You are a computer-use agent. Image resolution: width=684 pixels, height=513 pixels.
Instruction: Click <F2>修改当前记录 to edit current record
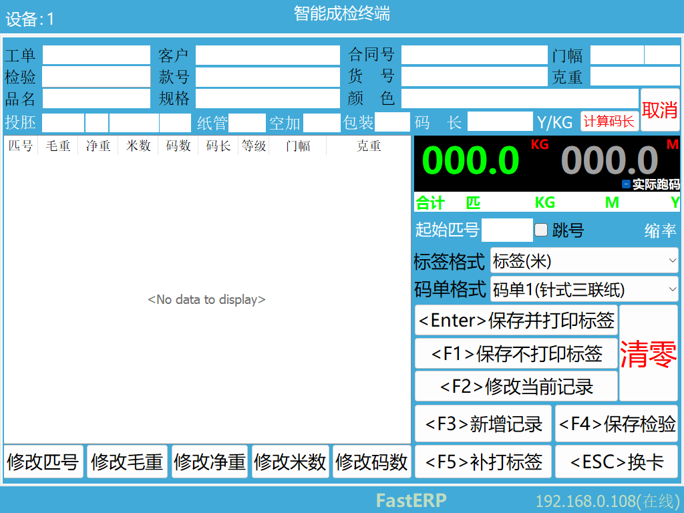click(516, 386)
